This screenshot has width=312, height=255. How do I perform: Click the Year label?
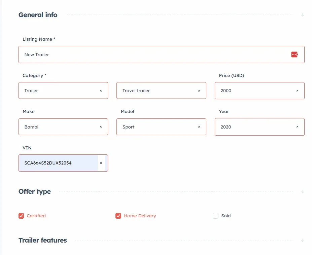coord(224,112)
